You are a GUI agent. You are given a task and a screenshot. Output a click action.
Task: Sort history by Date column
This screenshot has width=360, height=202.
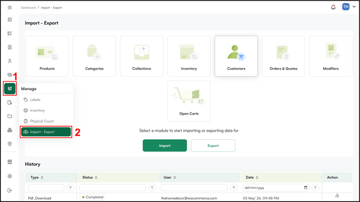click(257, 177)
